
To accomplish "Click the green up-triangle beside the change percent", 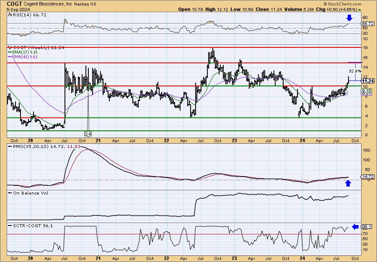I will (359, 10).
